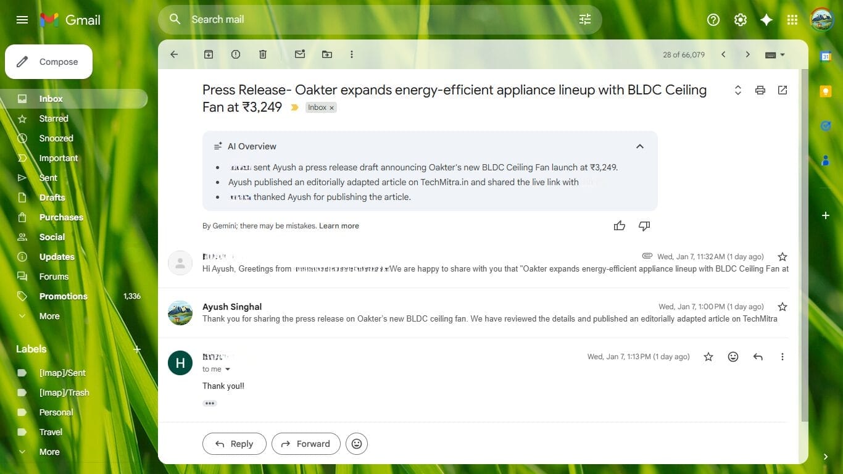Click the Move to folder icon
The width and height of the screenshot is (843, 474).
pyautogui.click(x=327, y=54)
